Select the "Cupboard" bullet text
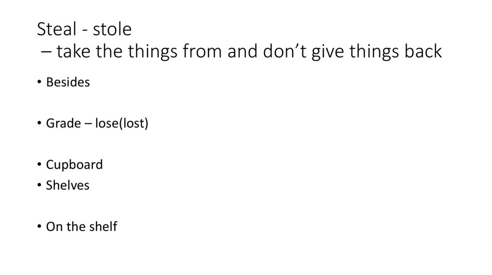This screenshot has height=275, width=492. point(74,165)
